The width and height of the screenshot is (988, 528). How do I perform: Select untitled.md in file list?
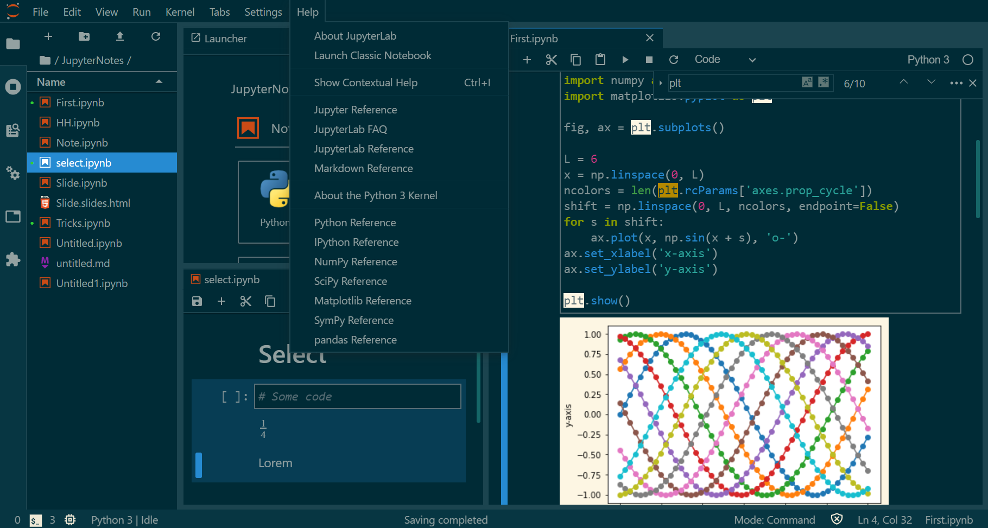tap(102, 263)
